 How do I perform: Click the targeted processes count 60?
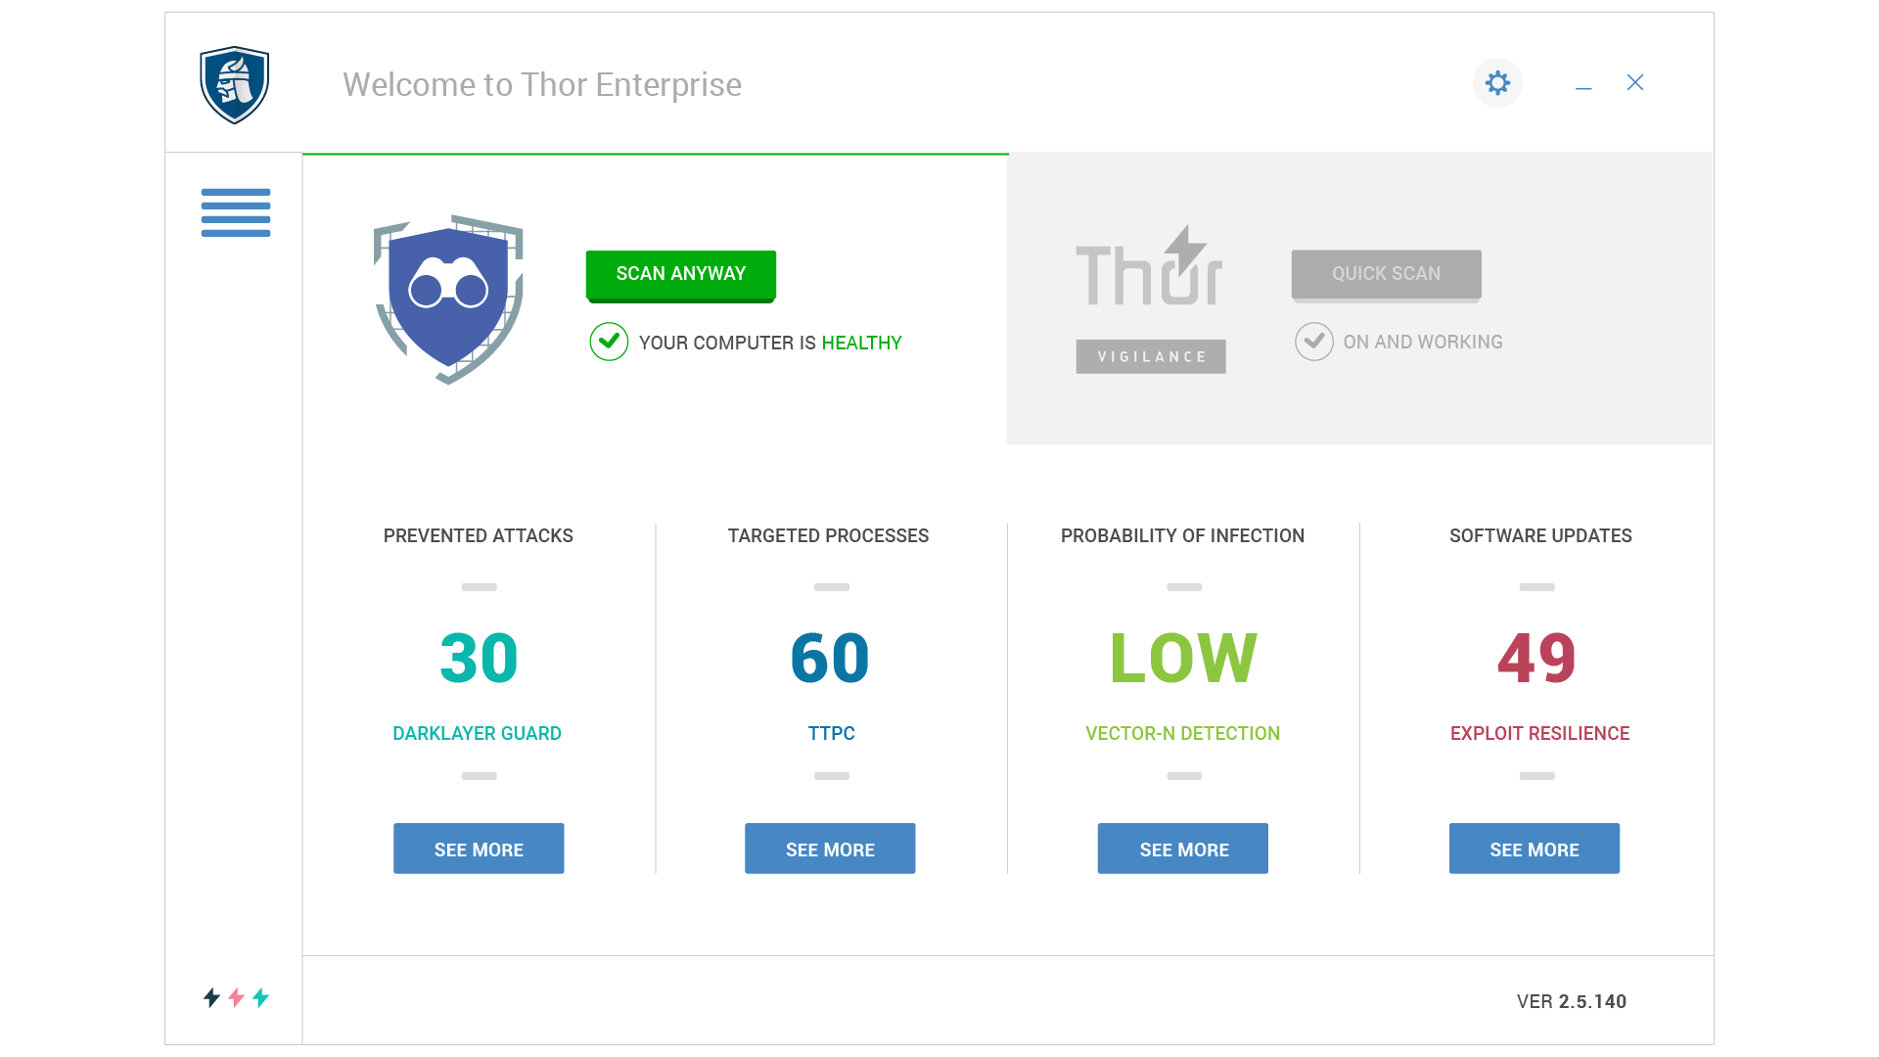[830, 658]
